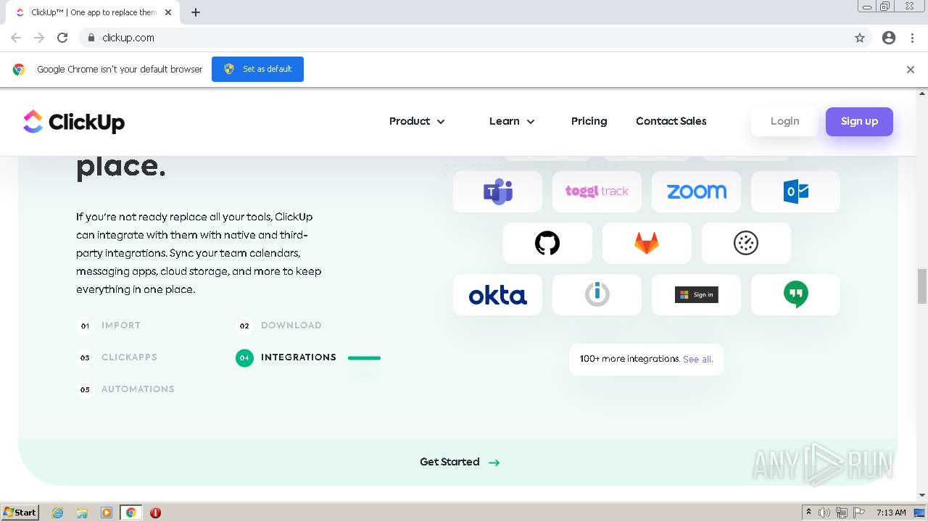The width and height of the screenshot is (928, 522).
Task: Click the Microsoft Sign in tile
Action: click(696, 294)
